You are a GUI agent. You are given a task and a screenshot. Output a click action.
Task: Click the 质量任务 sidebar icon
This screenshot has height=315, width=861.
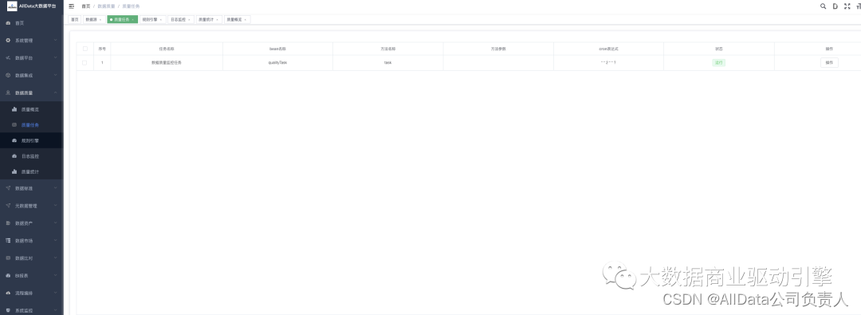(14, 124)
